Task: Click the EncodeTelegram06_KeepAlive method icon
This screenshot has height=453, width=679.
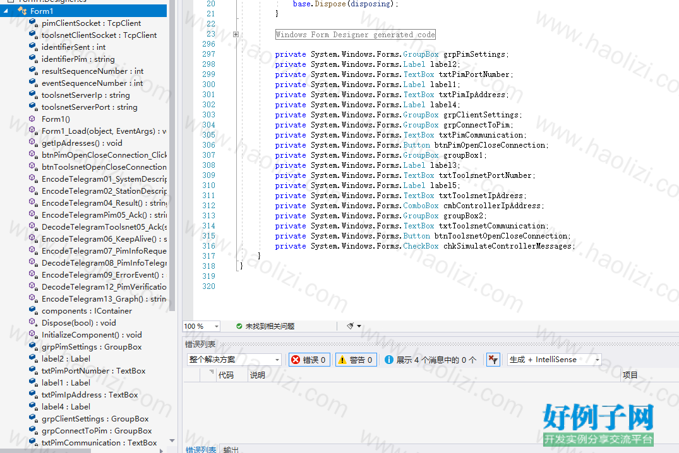Action: click(x=33, y=239)
